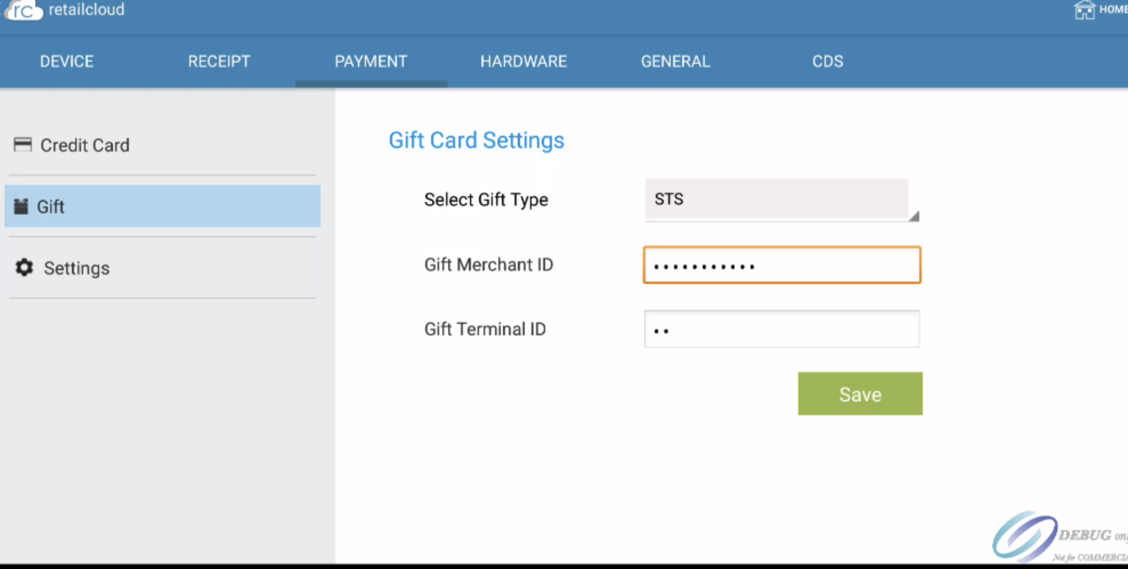Click the debug watermark logo
The width and height of the screenshot is (1128, 569).
[1025, 536]
